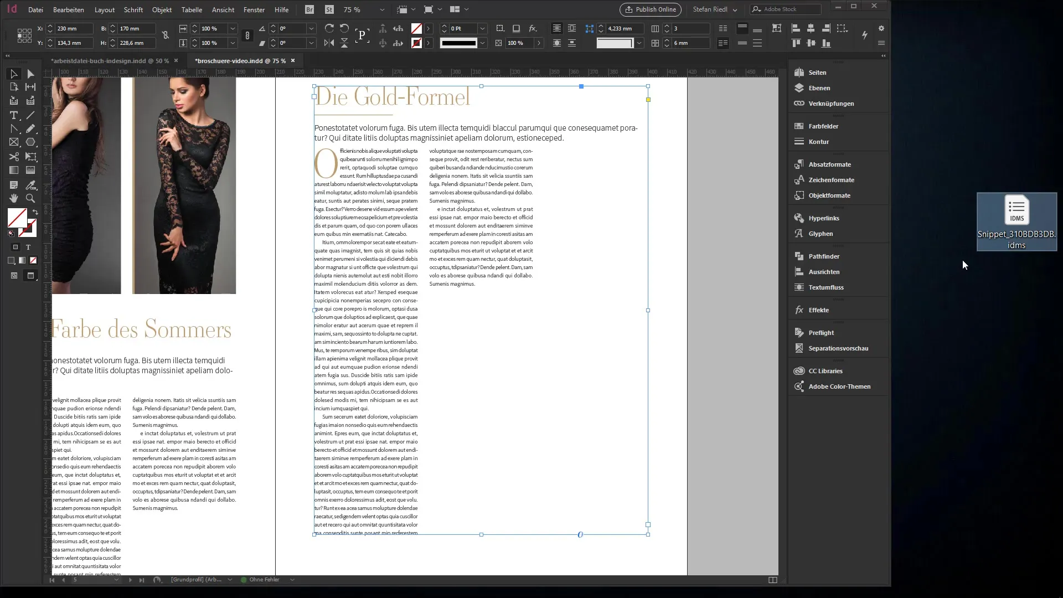Click the X position field 230 mm
The height and width of the screenshot is (598, 1063).
tap(74, 28)
